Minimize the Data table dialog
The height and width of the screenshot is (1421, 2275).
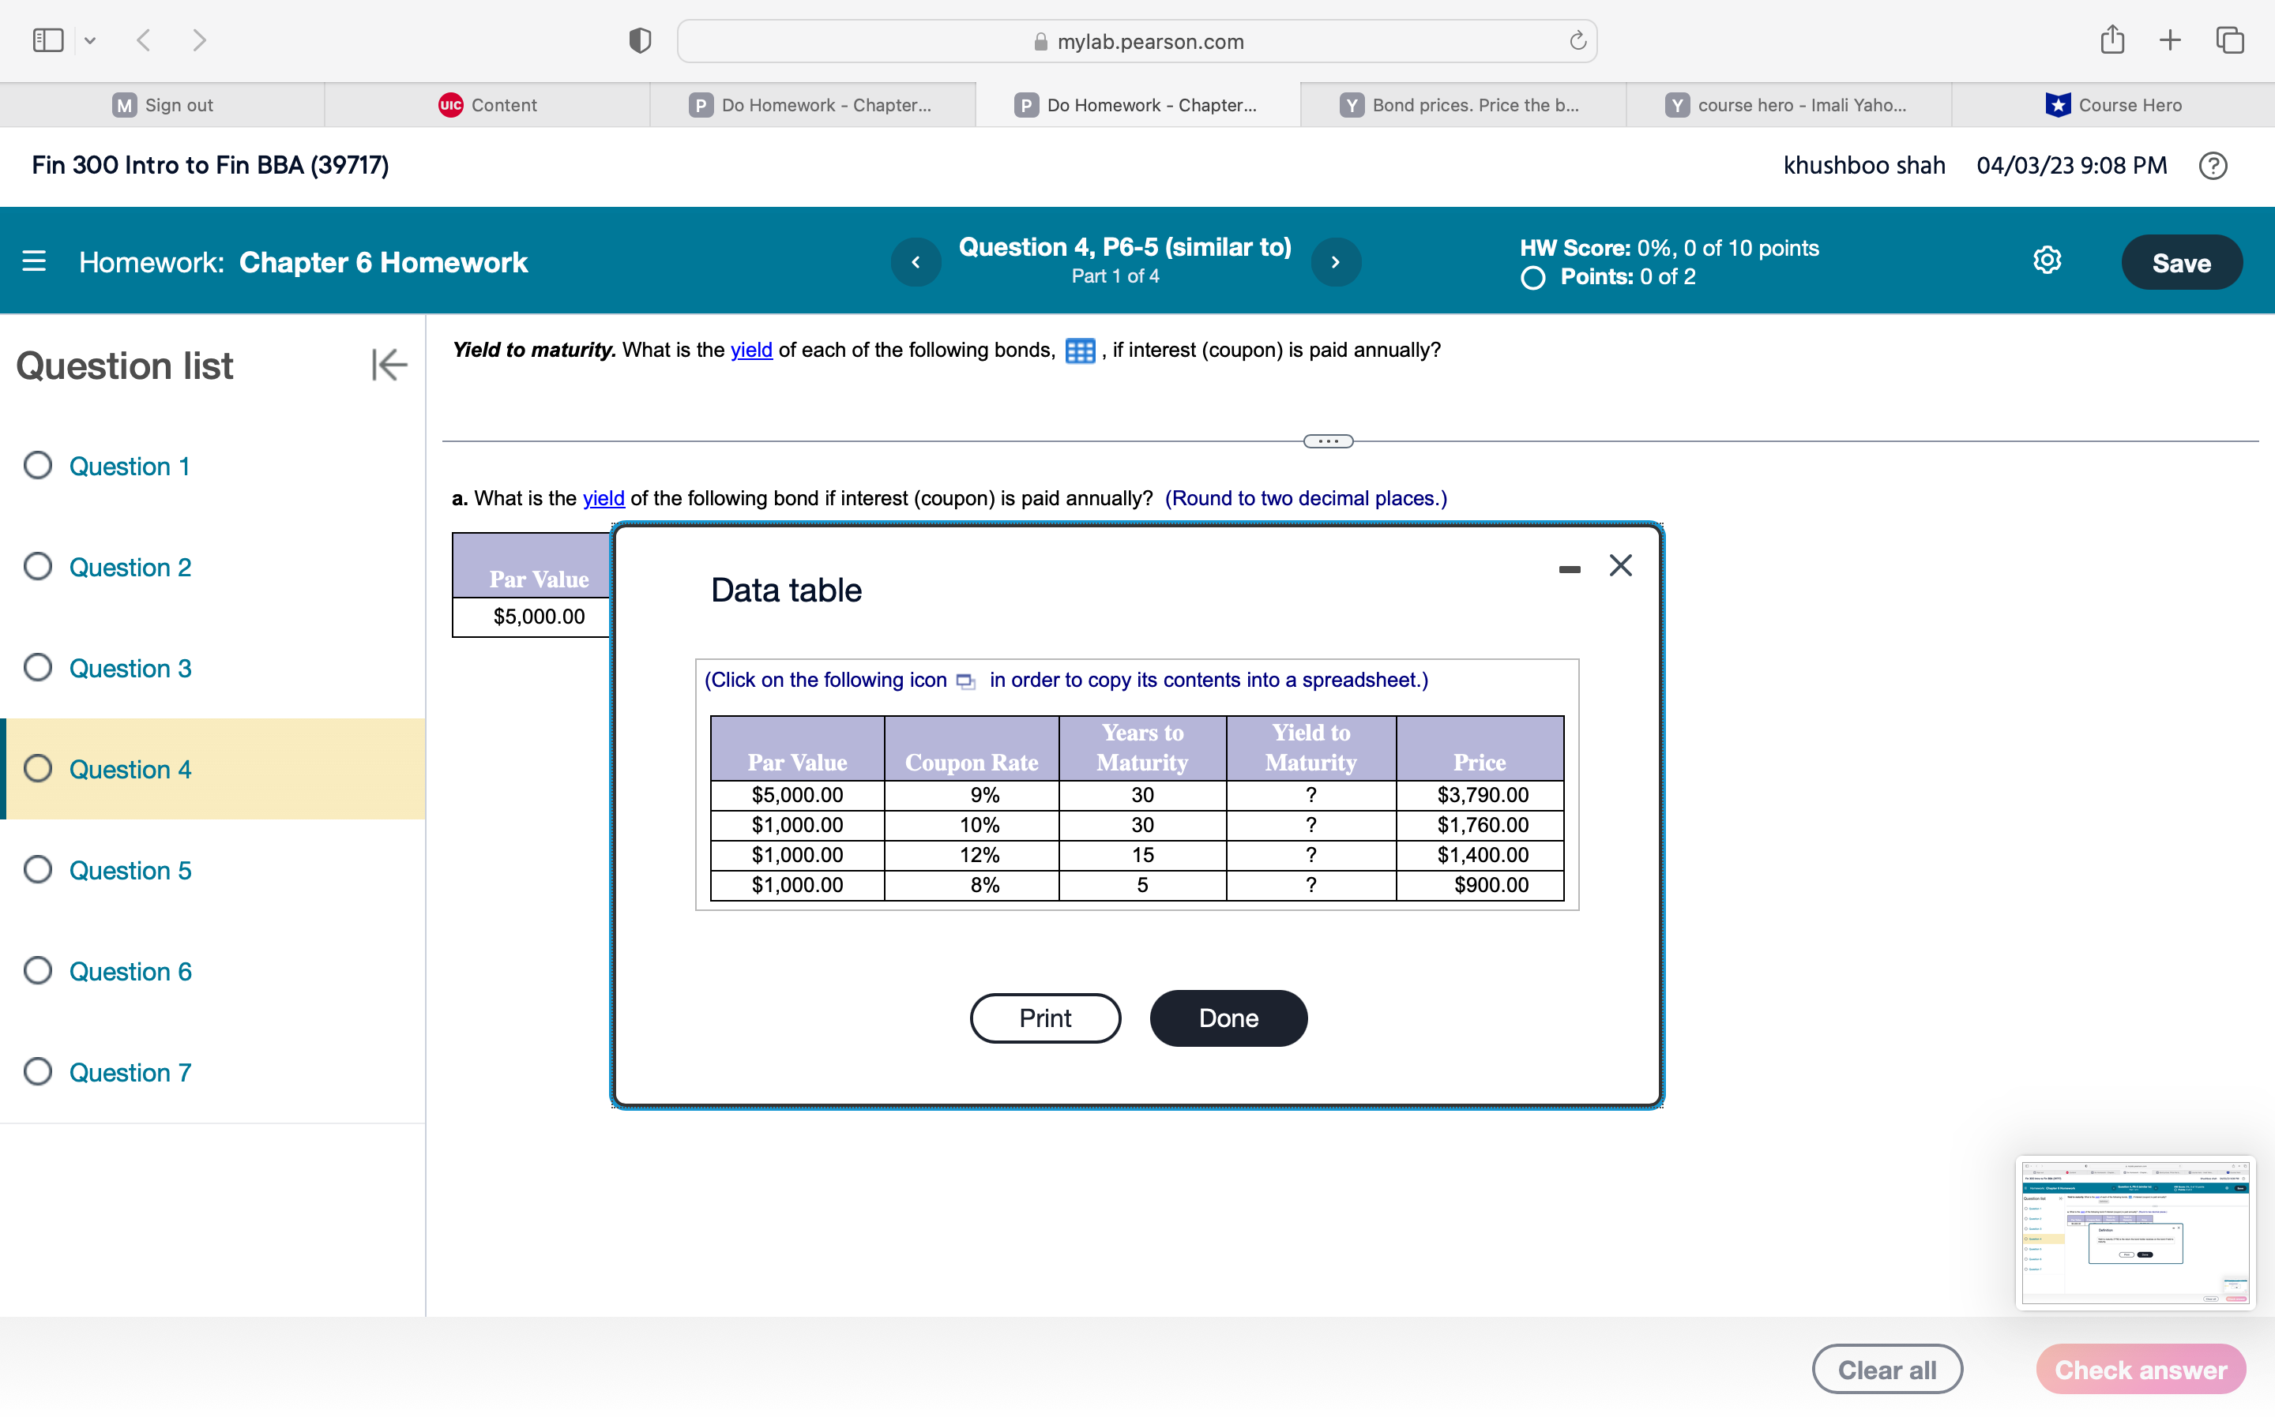1569,568
